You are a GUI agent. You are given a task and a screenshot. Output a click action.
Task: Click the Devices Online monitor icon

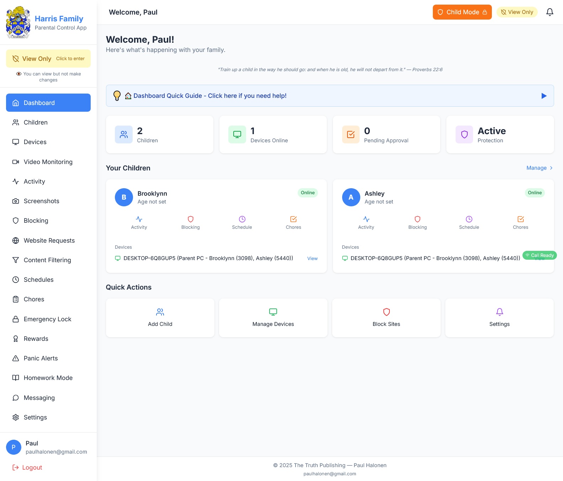tap(237, 134)
